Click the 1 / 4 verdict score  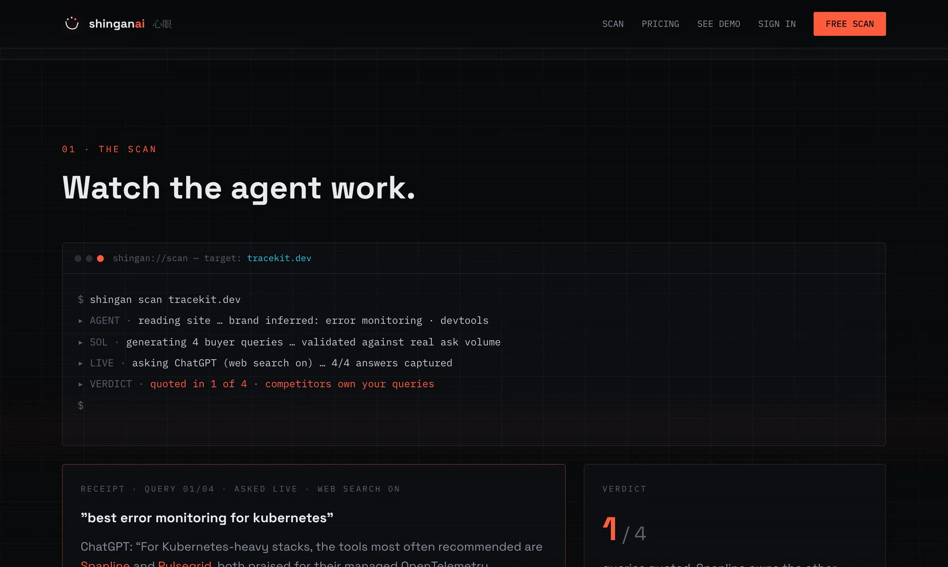[x=625, y=530]
